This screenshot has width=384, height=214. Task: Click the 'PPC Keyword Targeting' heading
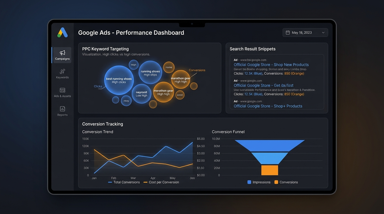pos(105,49)
